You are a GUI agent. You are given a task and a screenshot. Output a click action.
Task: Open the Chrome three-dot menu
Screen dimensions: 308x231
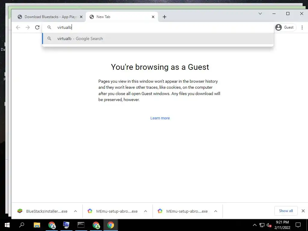302,27
